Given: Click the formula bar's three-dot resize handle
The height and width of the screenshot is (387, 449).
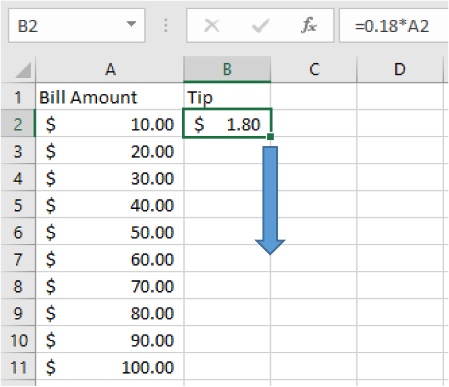Looking at the screenshot, I should [x=166, y=26].
